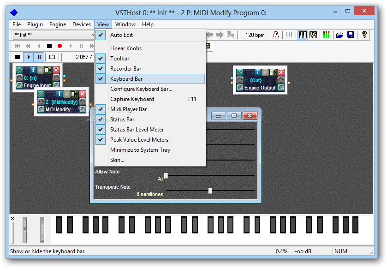Open parameter fader icon on Engine Output node
387x268 pixels.
tap(273, 72)
